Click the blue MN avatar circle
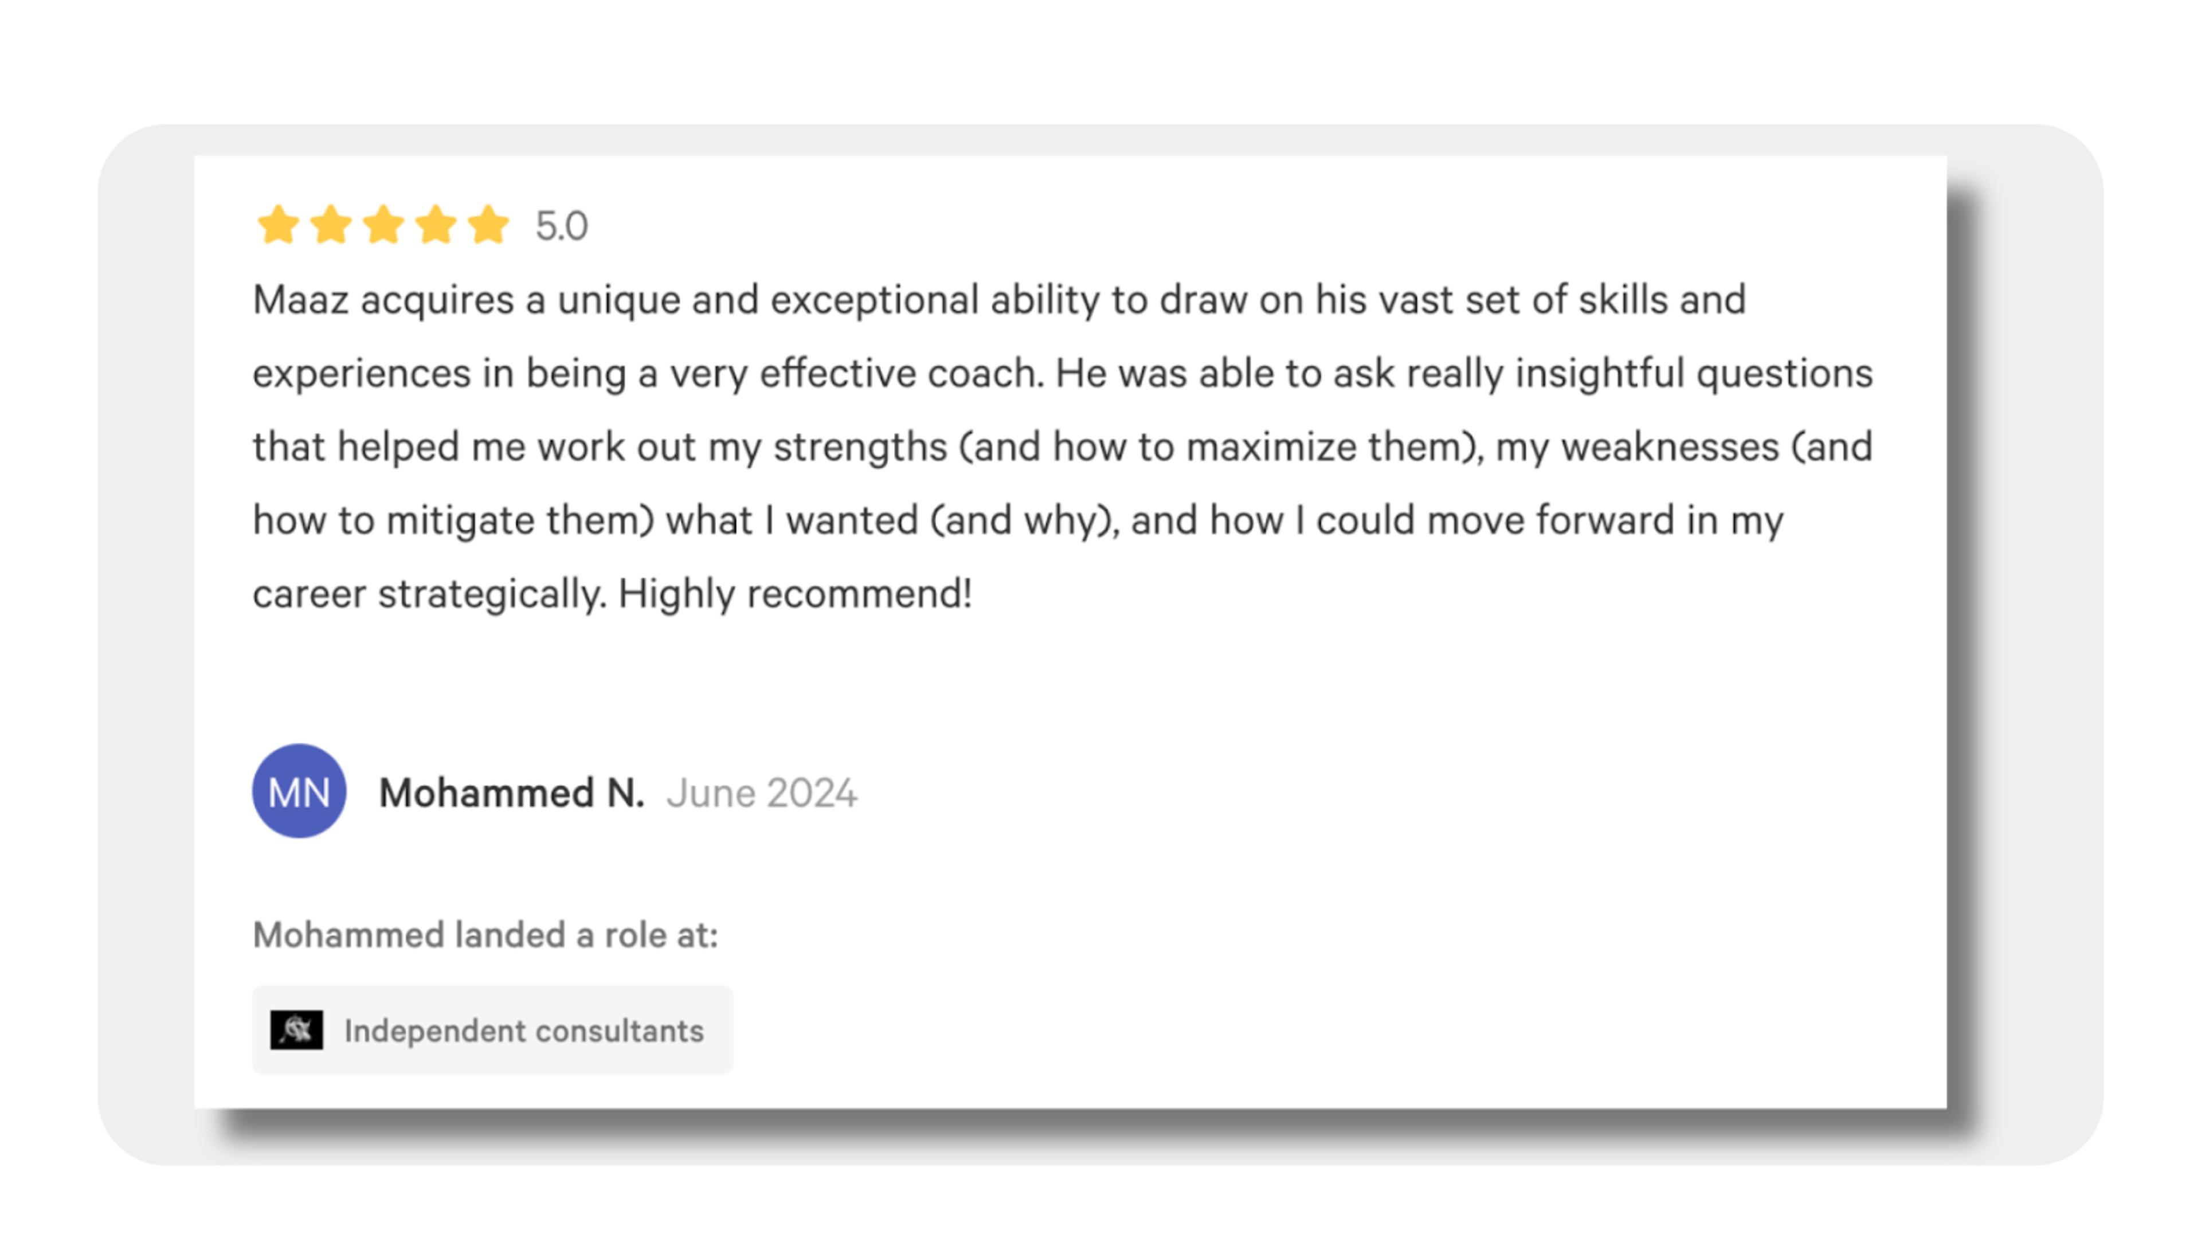 299,791
